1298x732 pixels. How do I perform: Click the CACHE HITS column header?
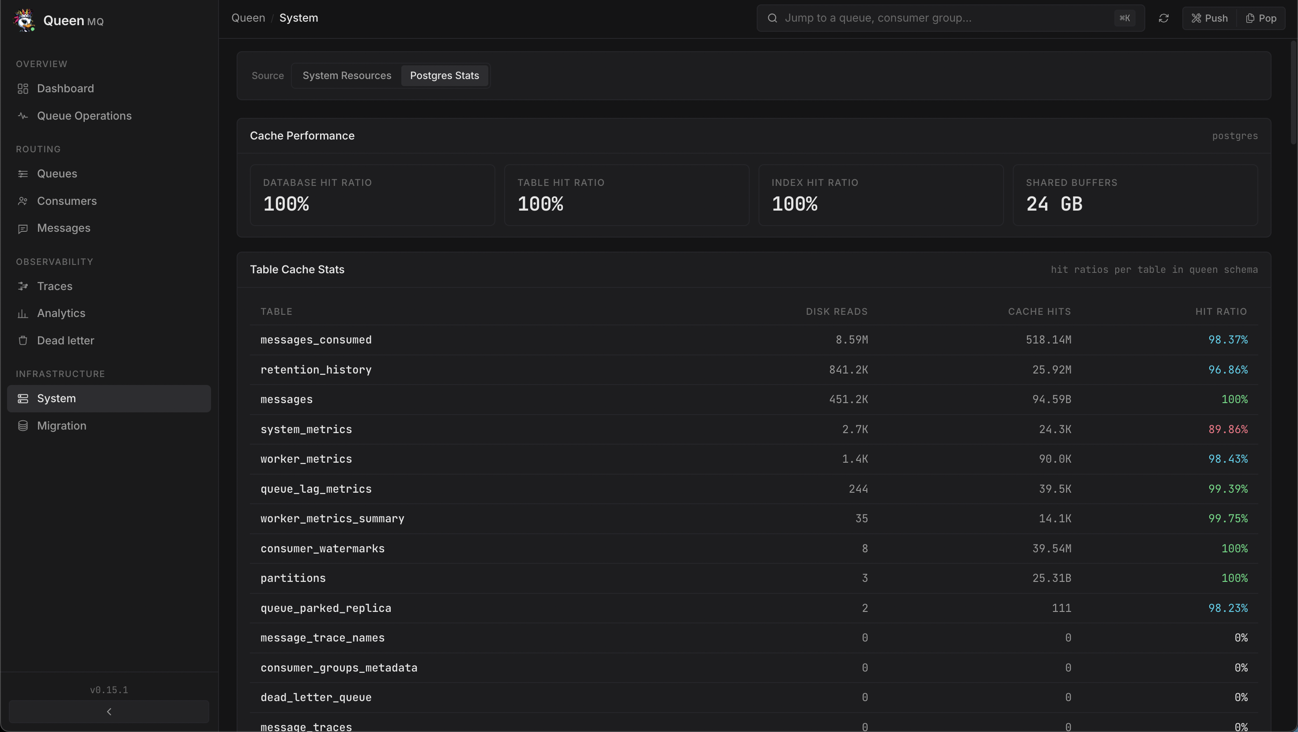pos(1040,311)
